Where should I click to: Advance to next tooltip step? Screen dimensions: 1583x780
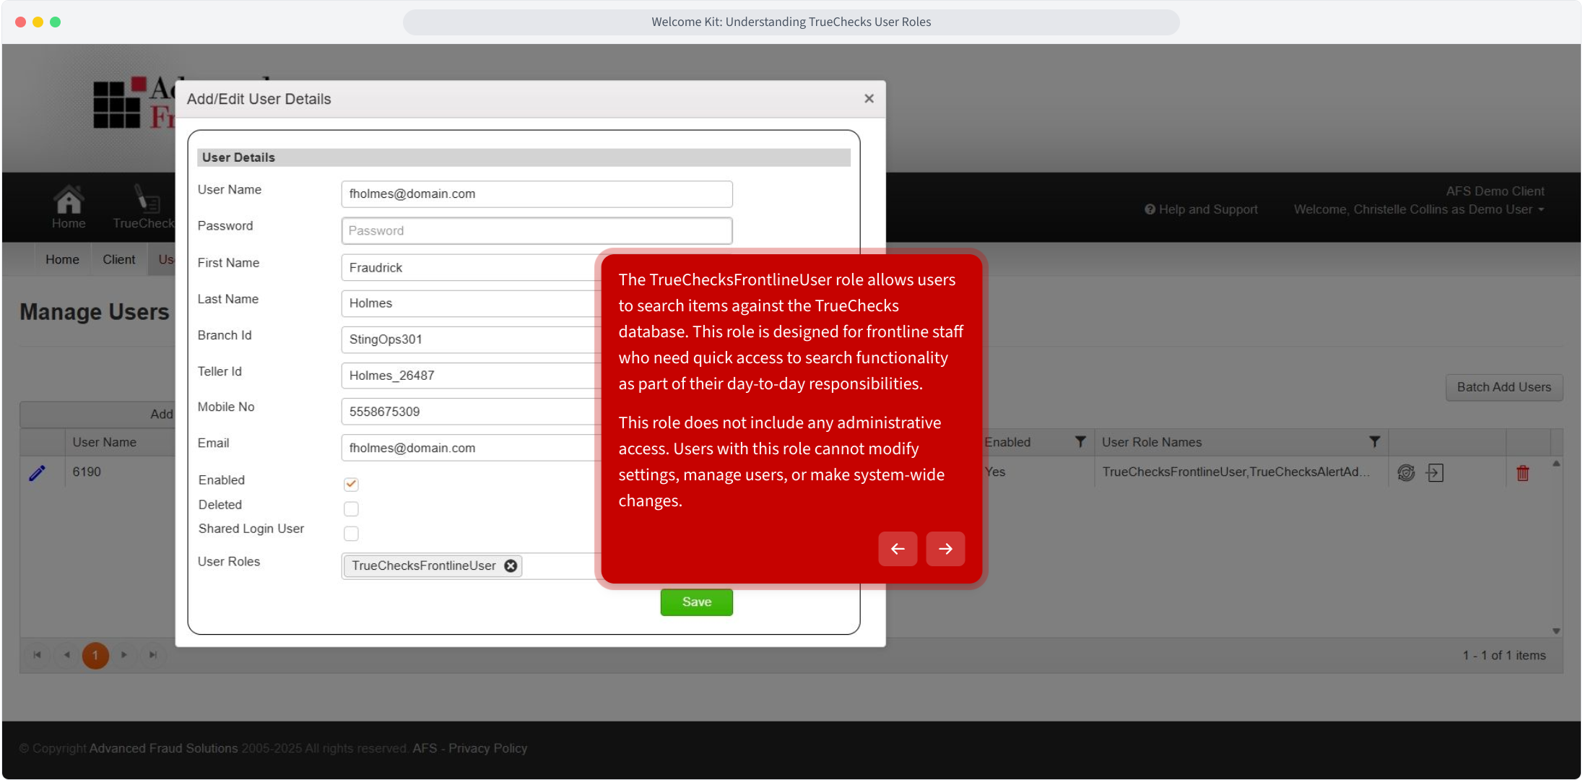[x=945, y=549]
